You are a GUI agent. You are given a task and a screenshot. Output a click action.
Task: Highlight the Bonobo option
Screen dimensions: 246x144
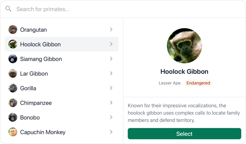[62, 117]
